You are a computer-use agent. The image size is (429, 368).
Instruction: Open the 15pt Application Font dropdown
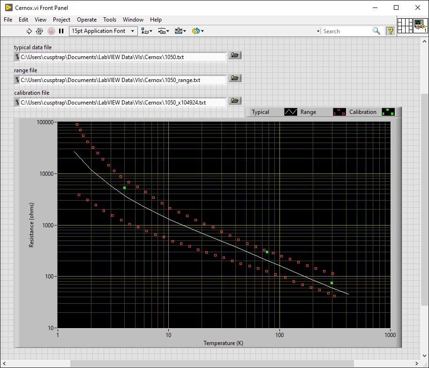click(x=103, y=31)
